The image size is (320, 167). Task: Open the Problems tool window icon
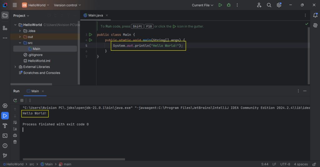pos(5,145)
